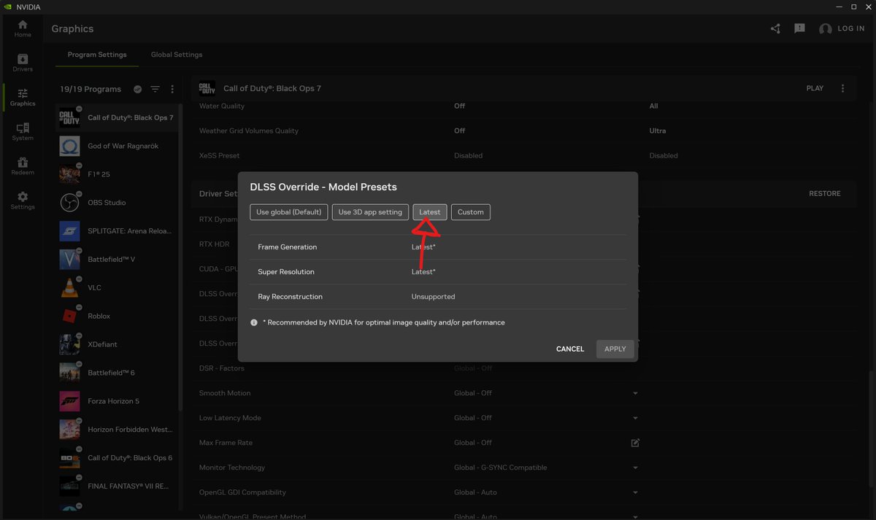Select God of War Ragnarök program
Image resolution: width=876 pixels, height=520 pixels.
[117, 146]
